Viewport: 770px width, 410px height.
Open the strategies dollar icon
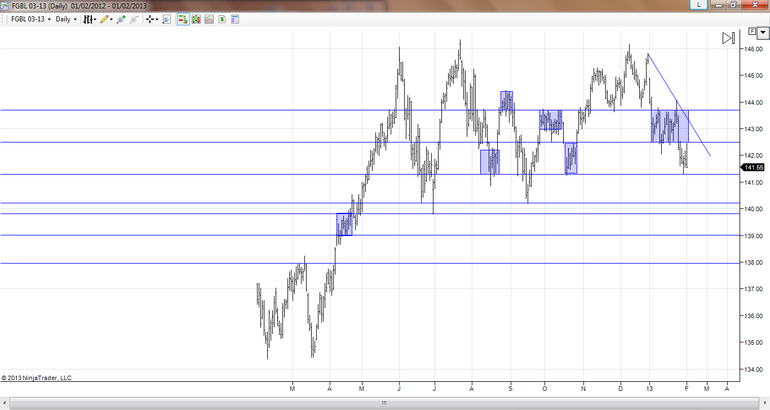pos(222,19)
